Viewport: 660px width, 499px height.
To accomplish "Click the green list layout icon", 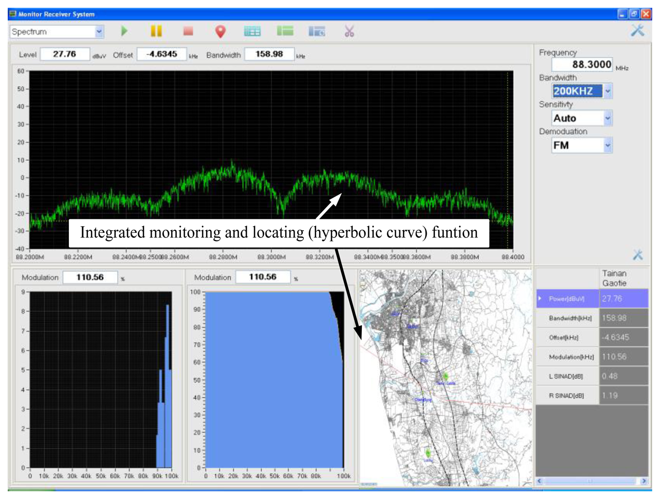I will 285,31.
